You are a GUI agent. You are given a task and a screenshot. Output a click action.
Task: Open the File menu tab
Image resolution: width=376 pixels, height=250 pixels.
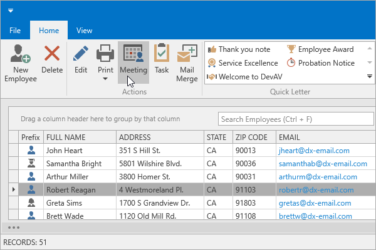[x=15, y=30]
